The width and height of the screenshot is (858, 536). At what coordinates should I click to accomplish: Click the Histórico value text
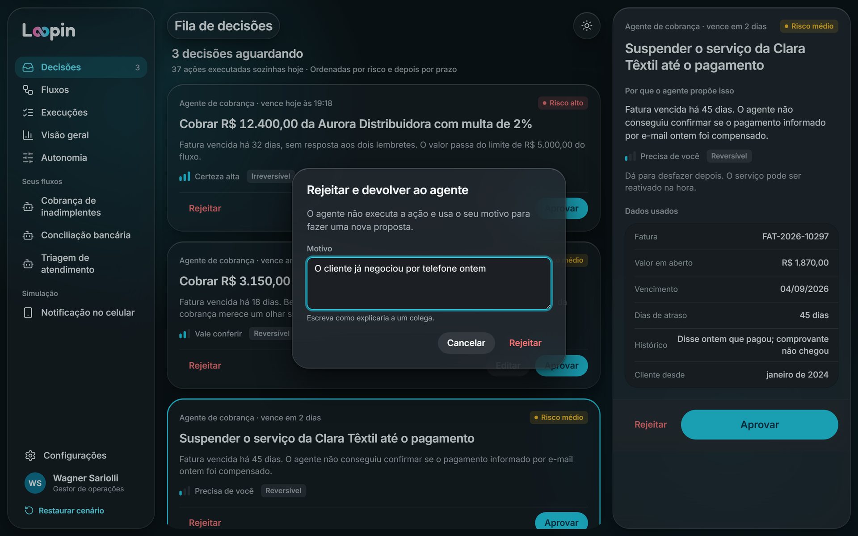(753, 345)
